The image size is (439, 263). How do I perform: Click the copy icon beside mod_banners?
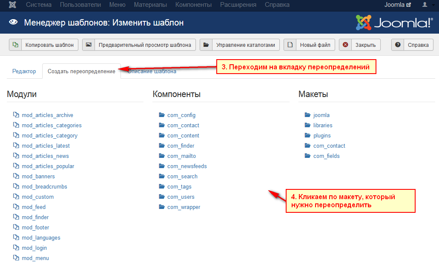pos(16,176)
